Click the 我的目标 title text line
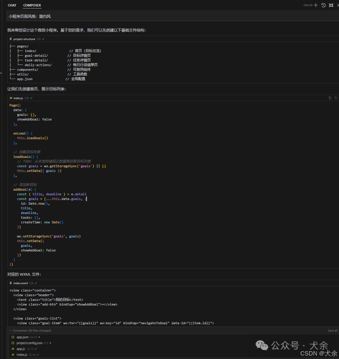 coord(50,300)
